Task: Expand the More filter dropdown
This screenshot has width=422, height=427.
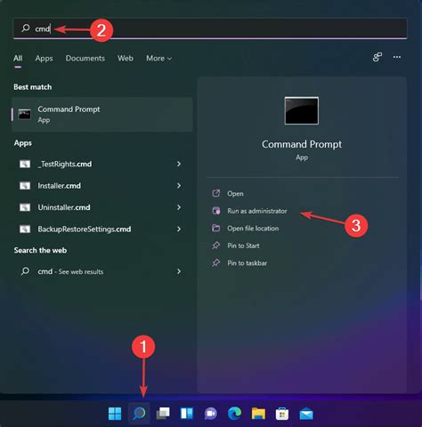Action: pos(158,59)
